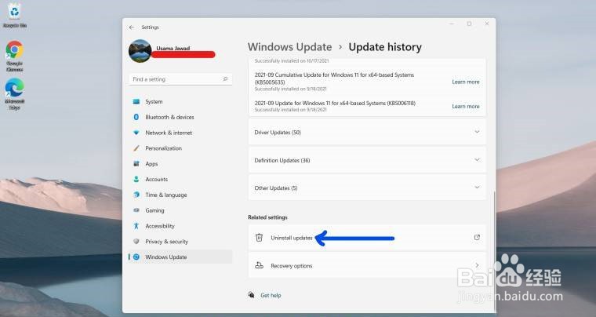Click the Usama Jawad account name
Viewport: 596px width, 317px height.
(173, 49)
